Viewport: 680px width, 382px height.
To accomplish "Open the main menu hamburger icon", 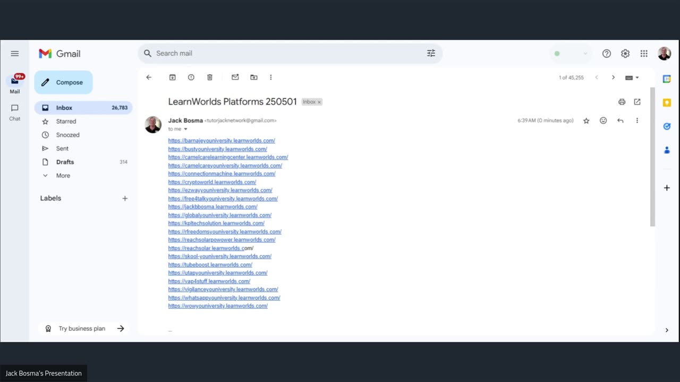I will pyautogui.click(x=15, y=54).
